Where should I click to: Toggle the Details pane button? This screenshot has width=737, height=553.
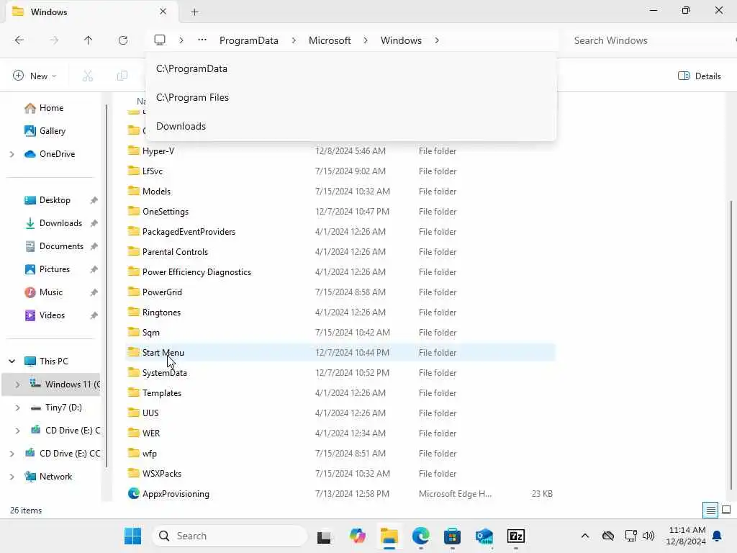coord(700,76)
